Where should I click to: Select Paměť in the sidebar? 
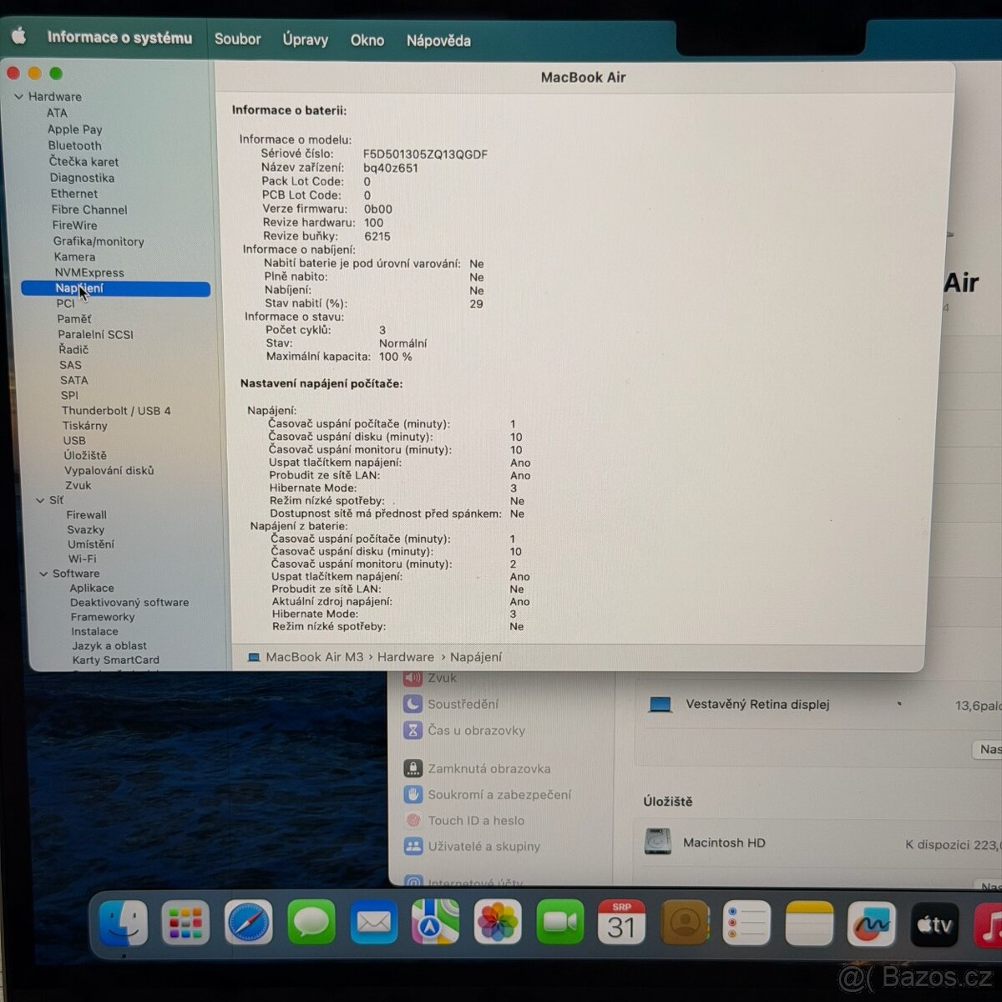pos(74,319)
